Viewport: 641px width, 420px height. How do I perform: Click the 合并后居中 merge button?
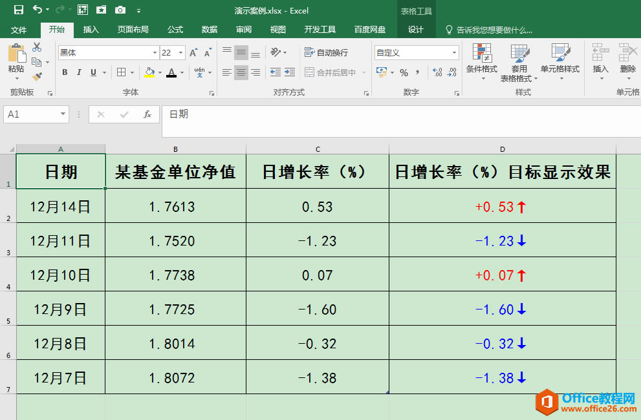pyautogui.click(x=331, y=72)
